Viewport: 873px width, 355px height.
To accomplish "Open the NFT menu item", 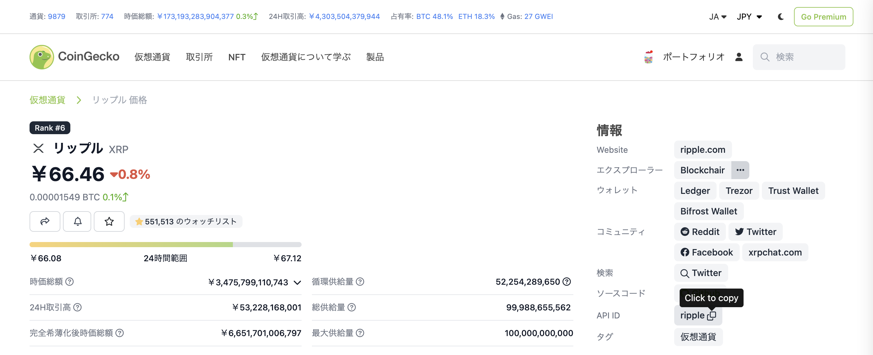I will [x=236, y=57].
